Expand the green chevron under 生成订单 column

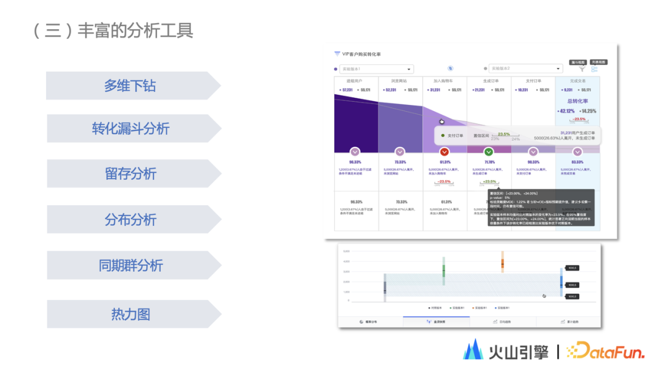(488, 151)
